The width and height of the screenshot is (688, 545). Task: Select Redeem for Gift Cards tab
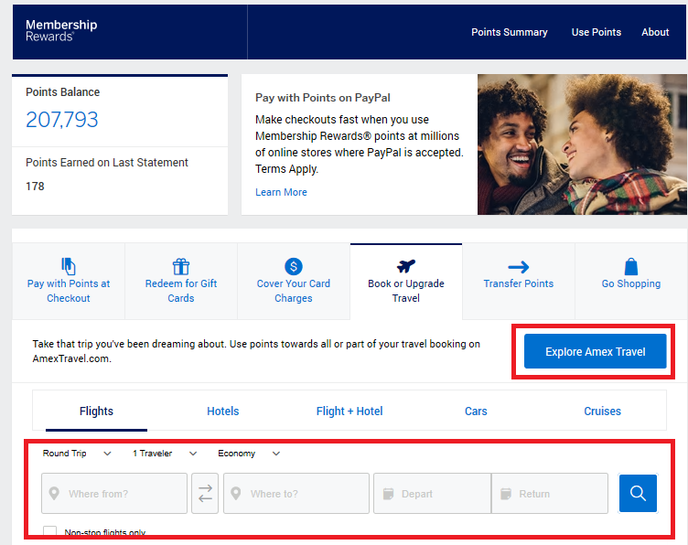181,282
